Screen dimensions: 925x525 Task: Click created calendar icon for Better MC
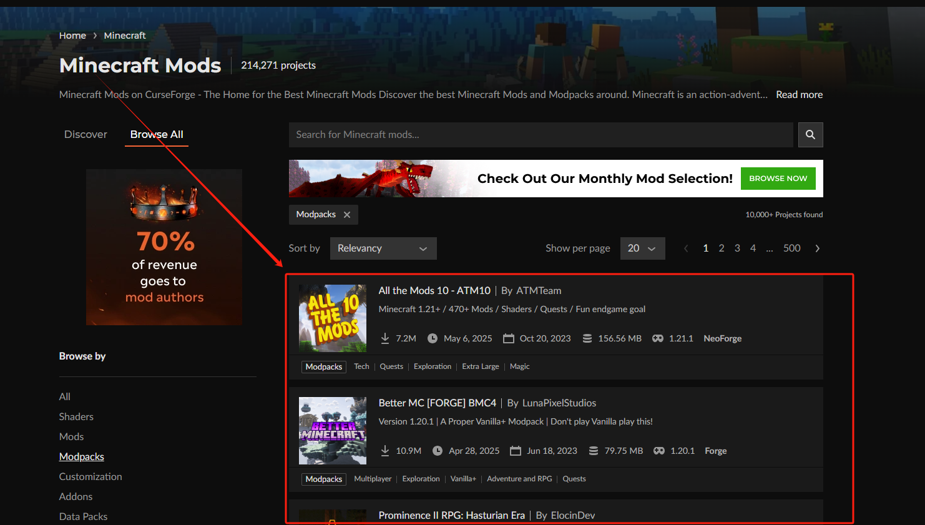(516, 451)
